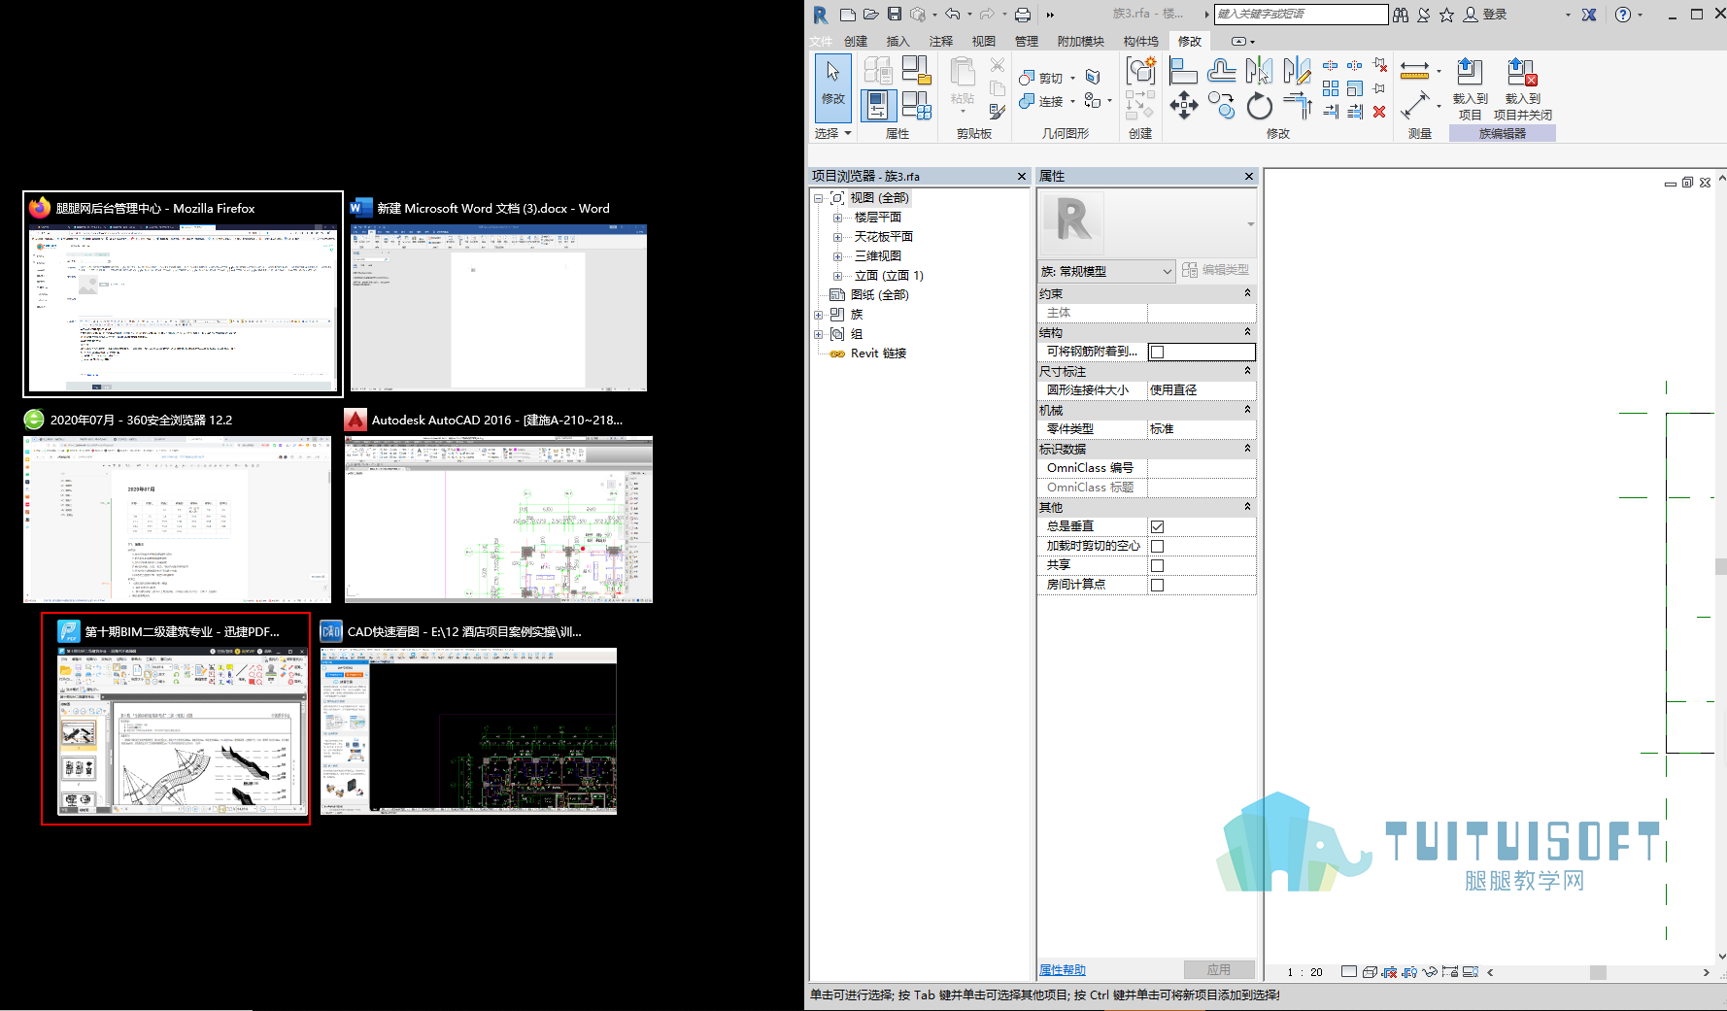Viewport: 1727px width, 1011px height.
Task: Activate the Offset tool
Action: click(1221, 71)
